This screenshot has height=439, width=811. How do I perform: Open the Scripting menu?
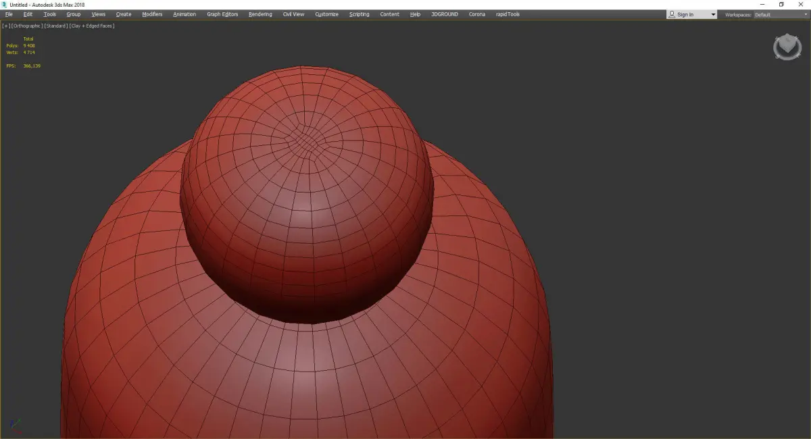tap(359, 14)
